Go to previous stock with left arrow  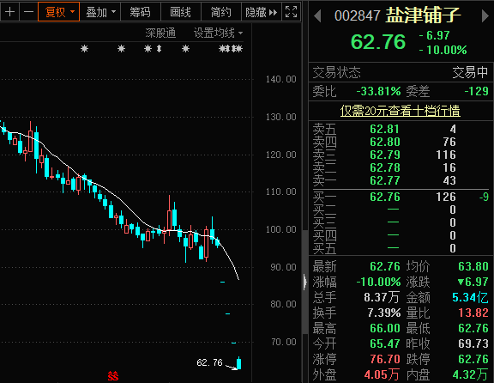[317, 15]
